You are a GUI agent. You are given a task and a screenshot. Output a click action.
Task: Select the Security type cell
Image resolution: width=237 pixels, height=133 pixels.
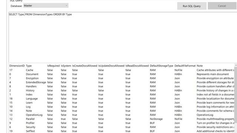pyautogui.click(x=30, y=127)
